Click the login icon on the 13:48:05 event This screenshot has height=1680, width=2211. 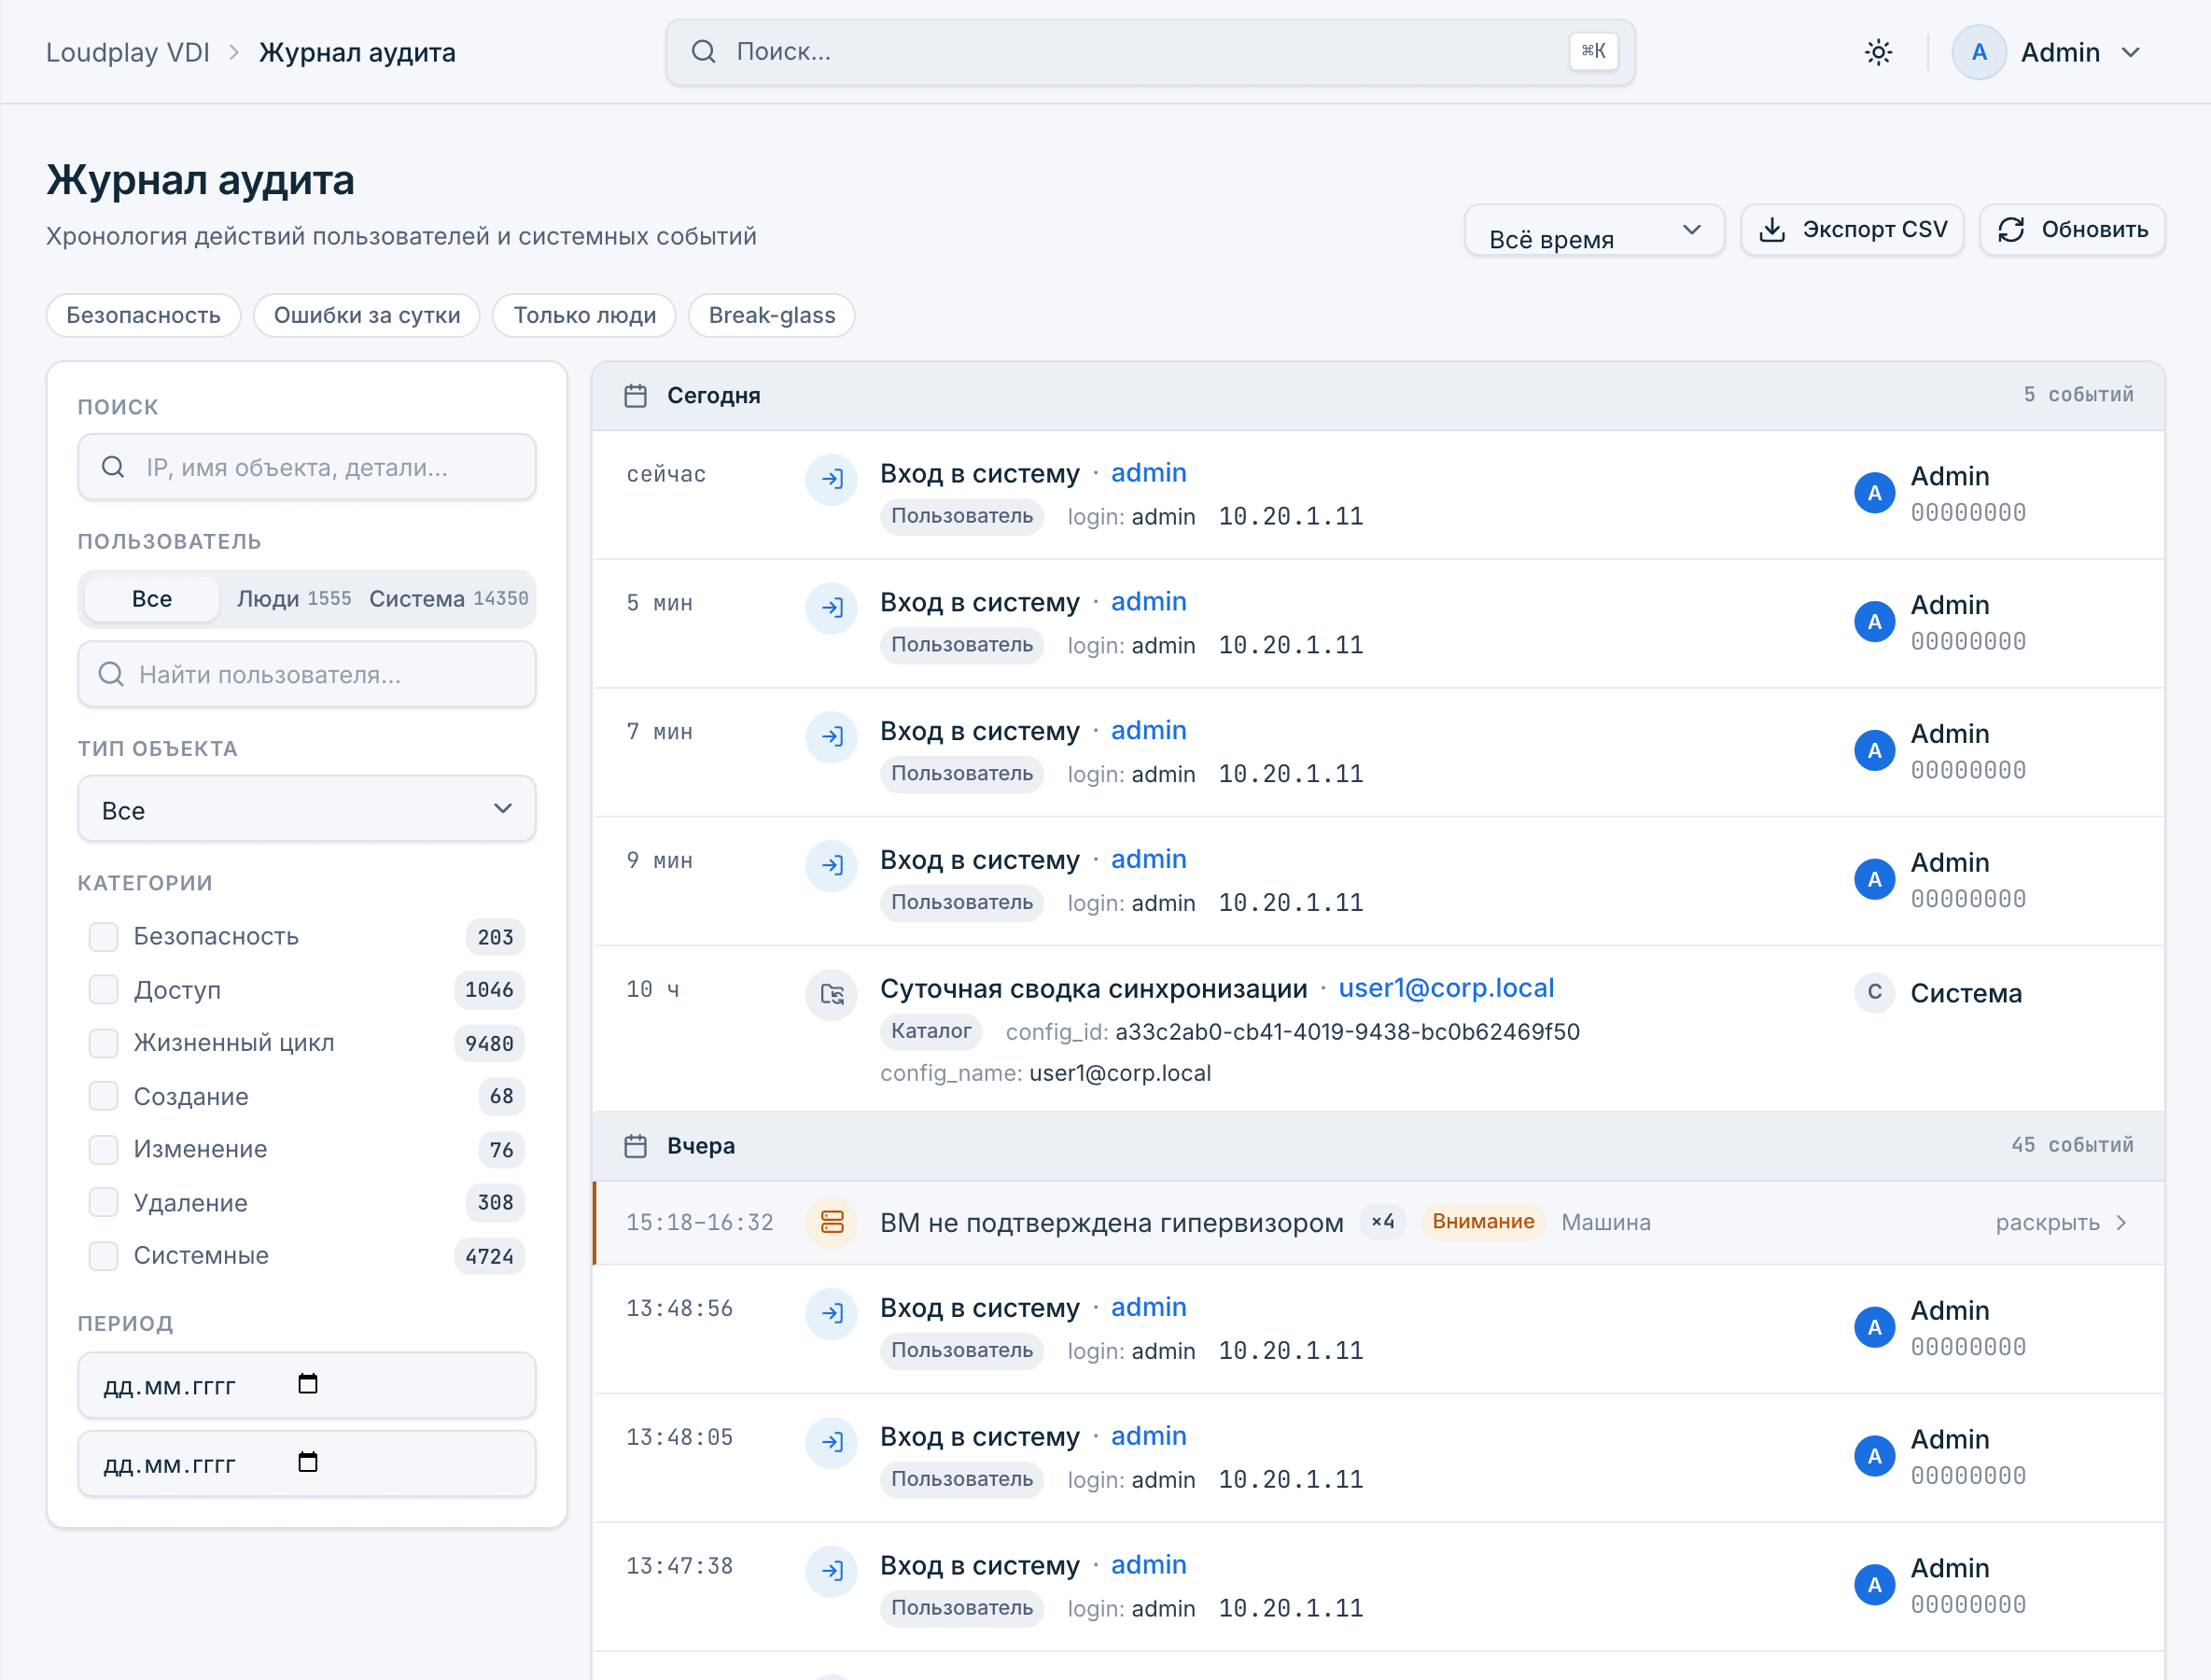[831, 1442]
